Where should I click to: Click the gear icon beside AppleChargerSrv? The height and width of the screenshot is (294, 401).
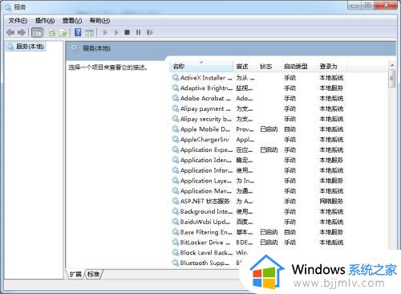176,140
